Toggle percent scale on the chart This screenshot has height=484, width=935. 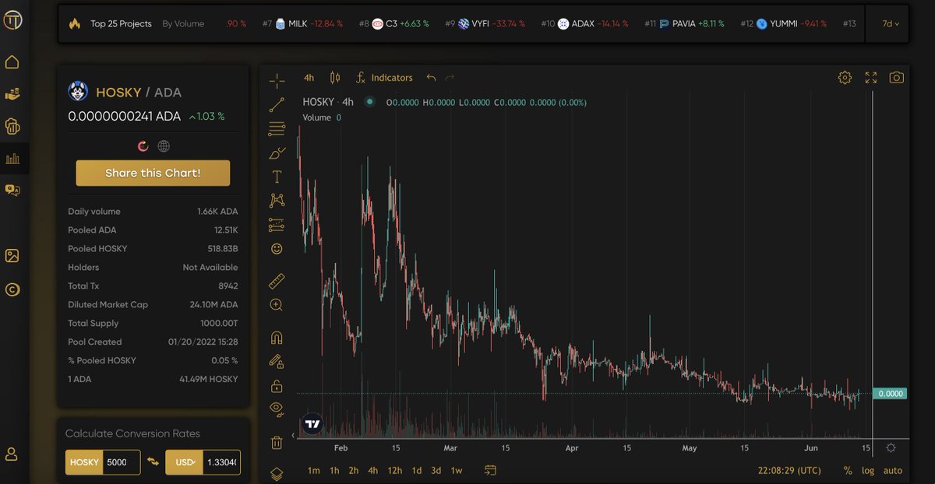[x=848, y=470]
